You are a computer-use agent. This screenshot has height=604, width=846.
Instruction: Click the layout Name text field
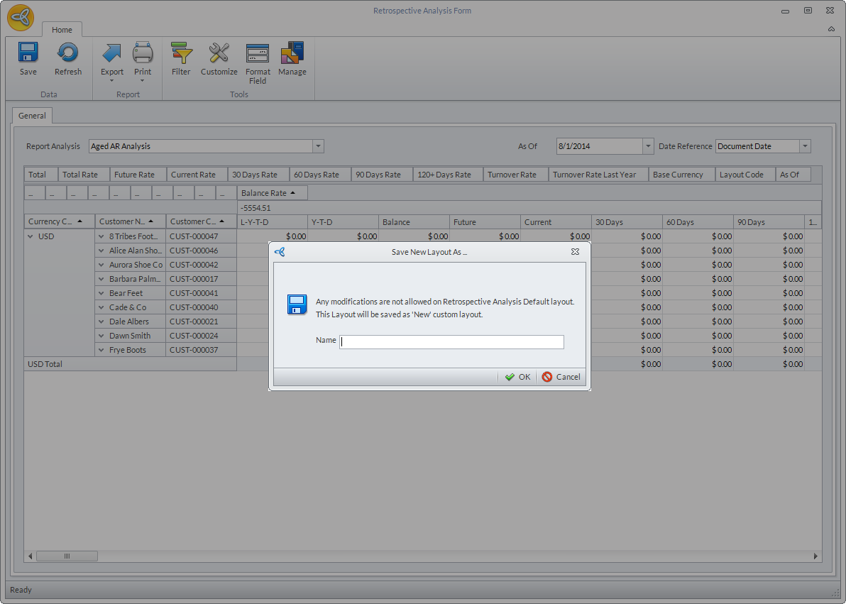coord(451,341)
